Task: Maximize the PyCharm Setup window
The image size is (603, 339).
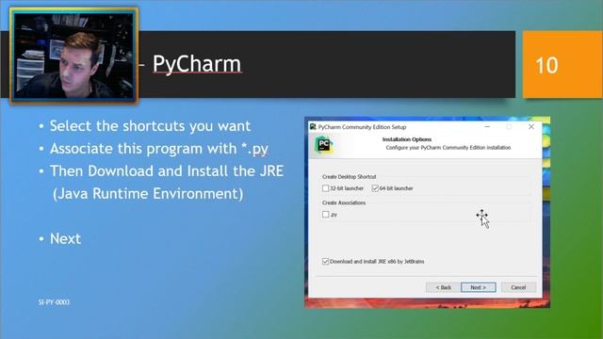Action: tap(509, 126)
